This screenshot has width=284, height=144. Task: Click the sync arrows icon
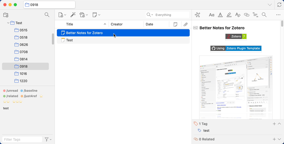[279, 5]
